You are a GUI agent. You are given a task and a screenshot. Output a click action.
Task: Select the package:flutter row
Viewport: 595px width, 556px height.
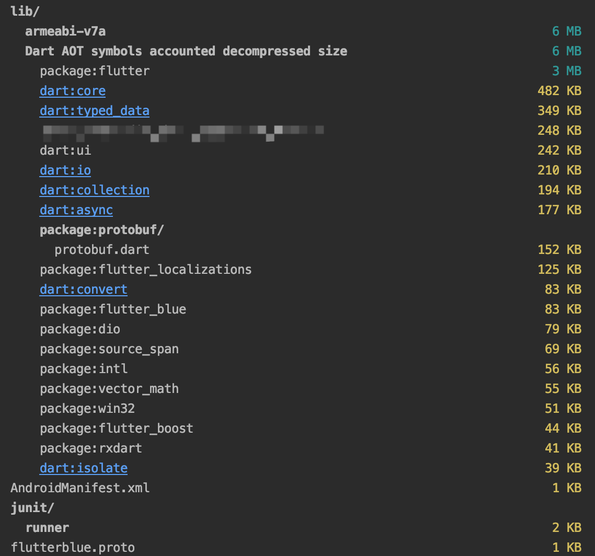[x=94, y=71]
